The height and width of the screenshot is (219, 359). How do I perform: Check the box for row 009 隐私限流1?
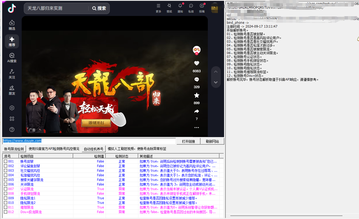coord(6,198)
